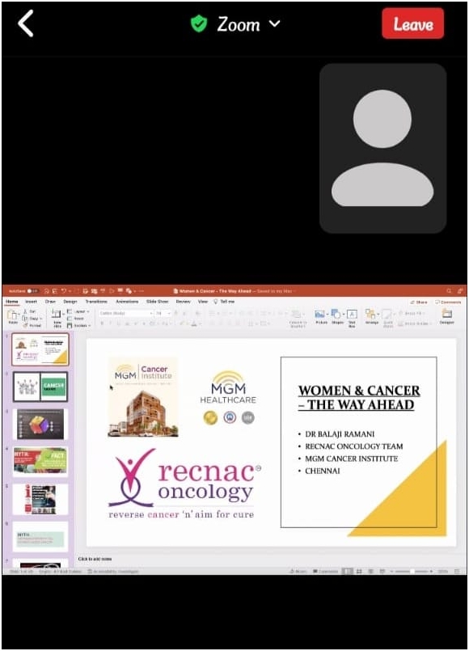The width and height of the screenshot is (469, 651).
Task: Open the Insert ribbon tab
Action: [31, 302]
